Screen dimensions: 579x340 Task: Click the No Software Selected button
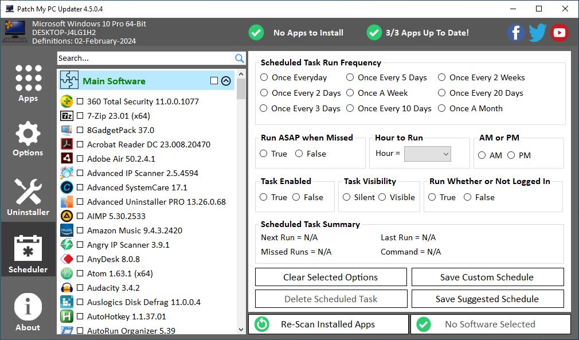tap(491, 324)
